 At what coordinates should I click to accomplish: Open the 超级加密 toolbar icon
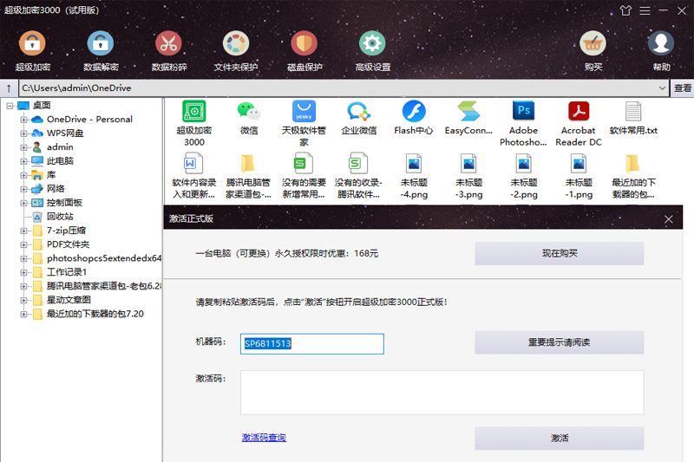tap(32, 43)
